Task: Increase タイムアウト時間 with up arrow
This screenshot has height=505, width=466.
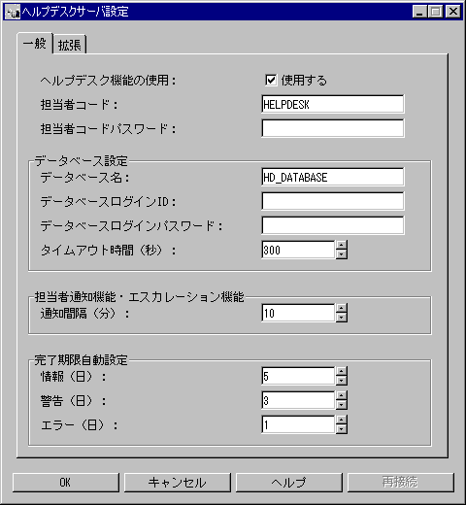Action: pos(342,245)
